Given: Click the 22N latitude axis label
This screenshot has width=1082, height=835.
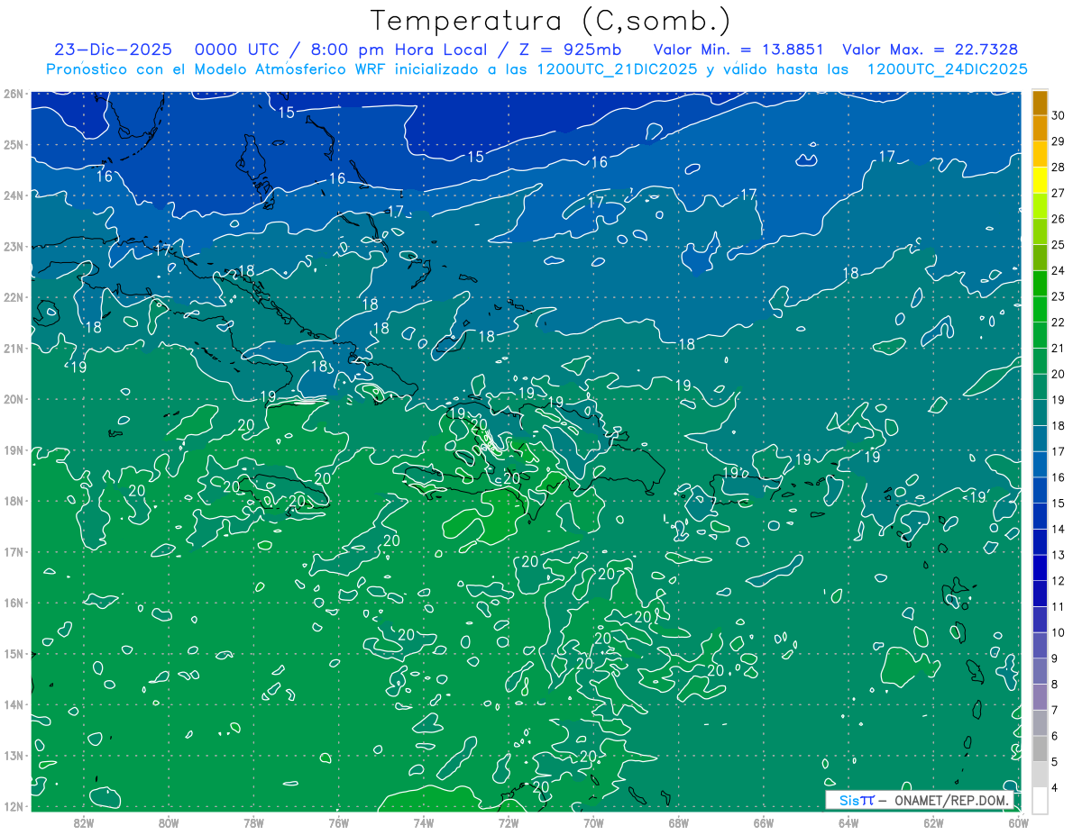Looking at the screenshot, I should pos(13,297).
